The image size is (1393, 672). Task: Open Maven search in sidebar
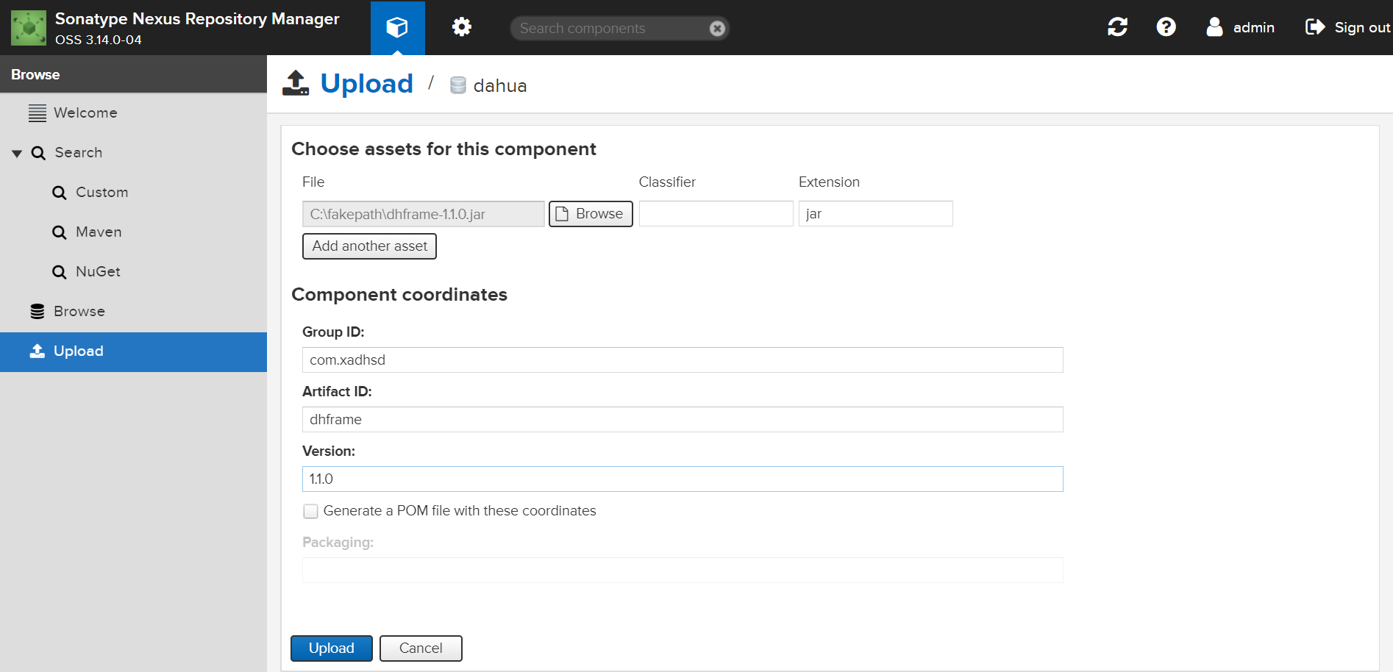tap(133, 232)
